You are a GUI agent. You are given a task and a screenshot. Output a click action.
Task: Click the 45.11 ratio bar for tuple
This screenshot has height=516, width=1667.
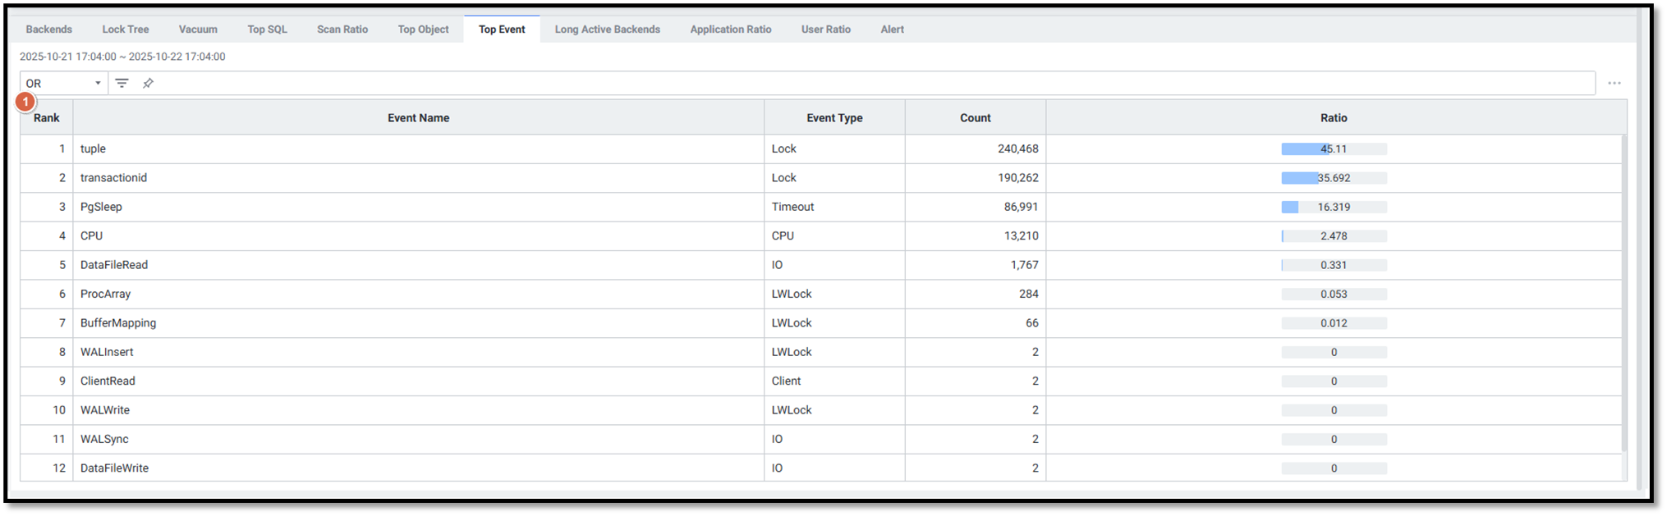pyautogui.click(x=1333, y=149)
